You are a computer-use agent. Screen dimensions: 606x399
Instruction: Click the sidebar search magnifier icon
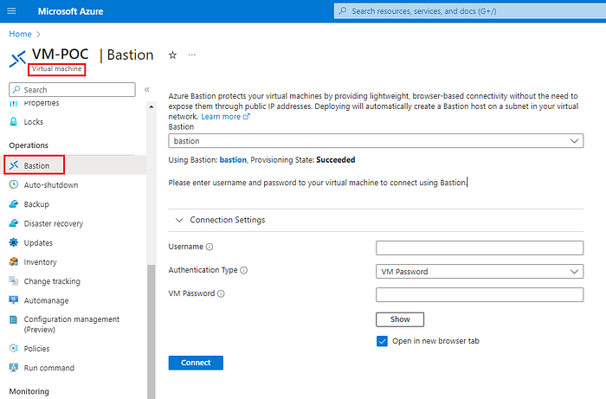16,90
